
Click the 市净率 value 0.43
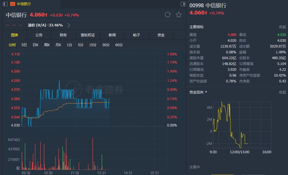pos(282,81)
